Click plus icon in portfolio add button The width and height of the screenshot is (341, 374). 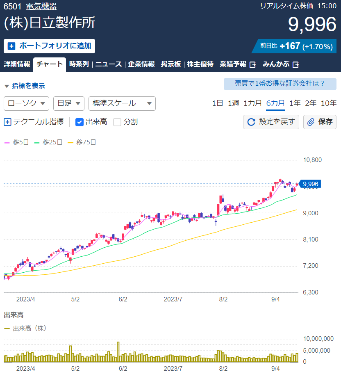coord(11,46)
